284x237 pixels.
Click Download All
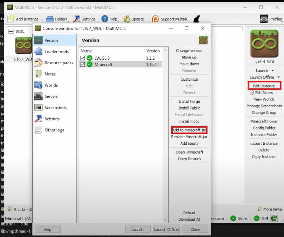[189, 219]
